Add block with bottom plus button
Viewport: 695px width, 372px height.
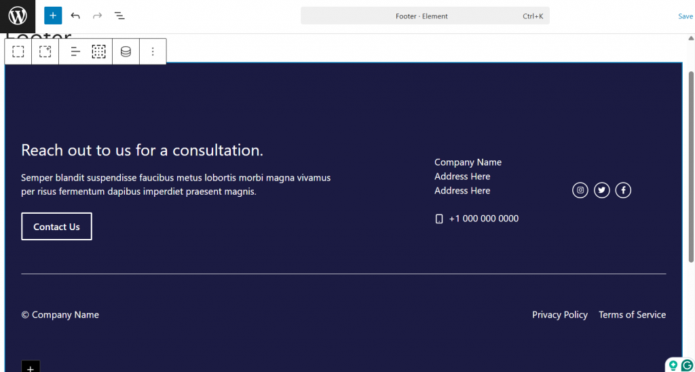(x=31, y=367)
